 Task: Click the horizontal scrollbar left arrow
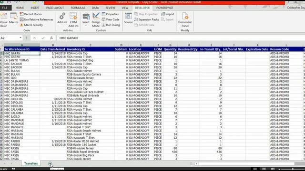tap(196, 164)
